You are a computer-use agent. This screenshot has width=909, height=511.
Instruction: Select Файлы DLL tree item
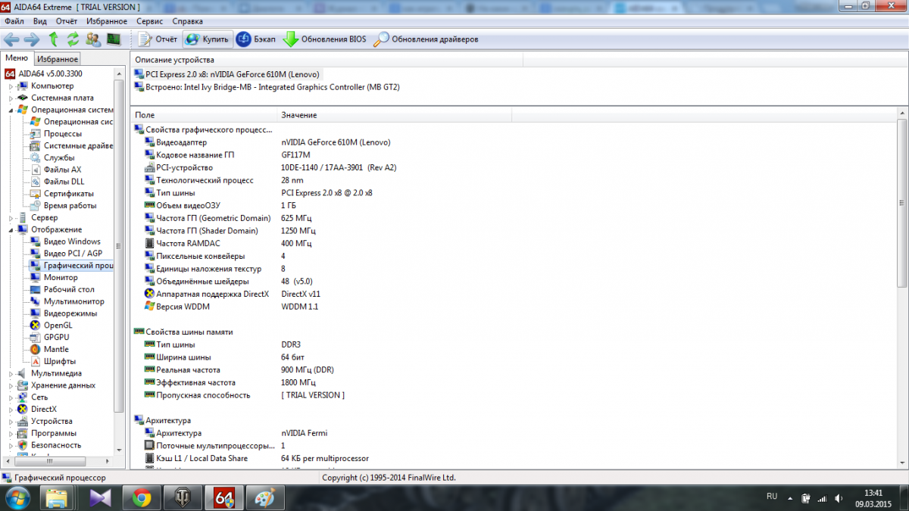[64, 182]
